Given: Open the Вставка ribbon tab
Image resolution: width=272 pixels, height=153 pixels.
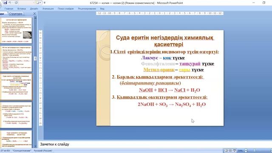Looking at the screenshot, I should coord(22,8).
